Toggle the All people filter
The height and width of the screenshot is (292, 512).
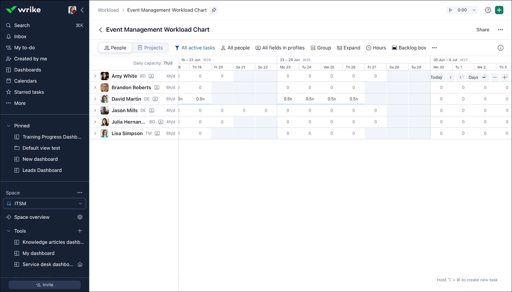pos(235,48)
